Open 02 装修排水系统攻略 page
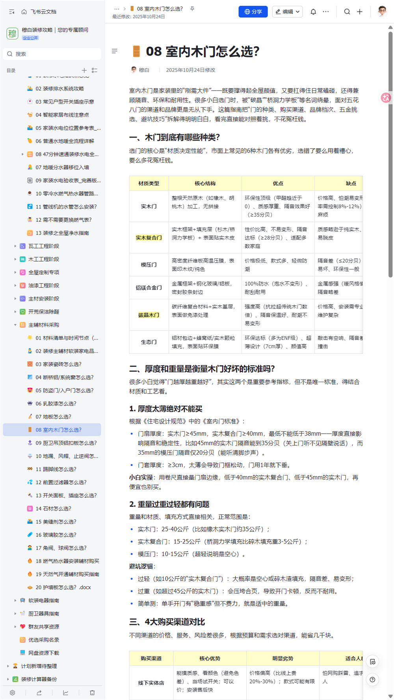Viewport: 394px width, 700px height. click(52, 89)
